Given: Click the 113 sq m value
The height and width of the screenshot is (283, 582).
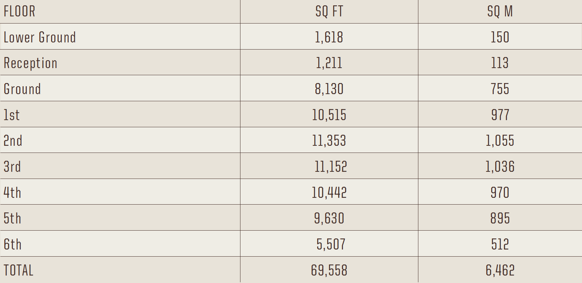Looking at the screenshot, I should (x=500, y=63).
